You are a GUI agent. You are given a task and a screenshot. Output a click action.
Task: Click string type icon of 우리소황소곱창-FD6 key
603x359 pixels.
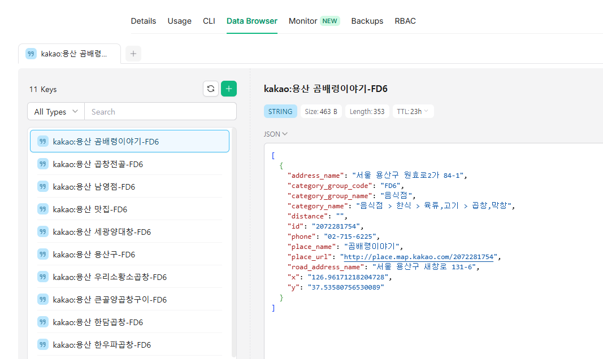[43, 277]
